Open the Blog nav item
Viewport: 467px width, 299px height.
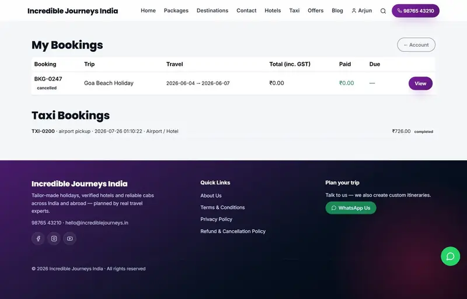[337, 10]
